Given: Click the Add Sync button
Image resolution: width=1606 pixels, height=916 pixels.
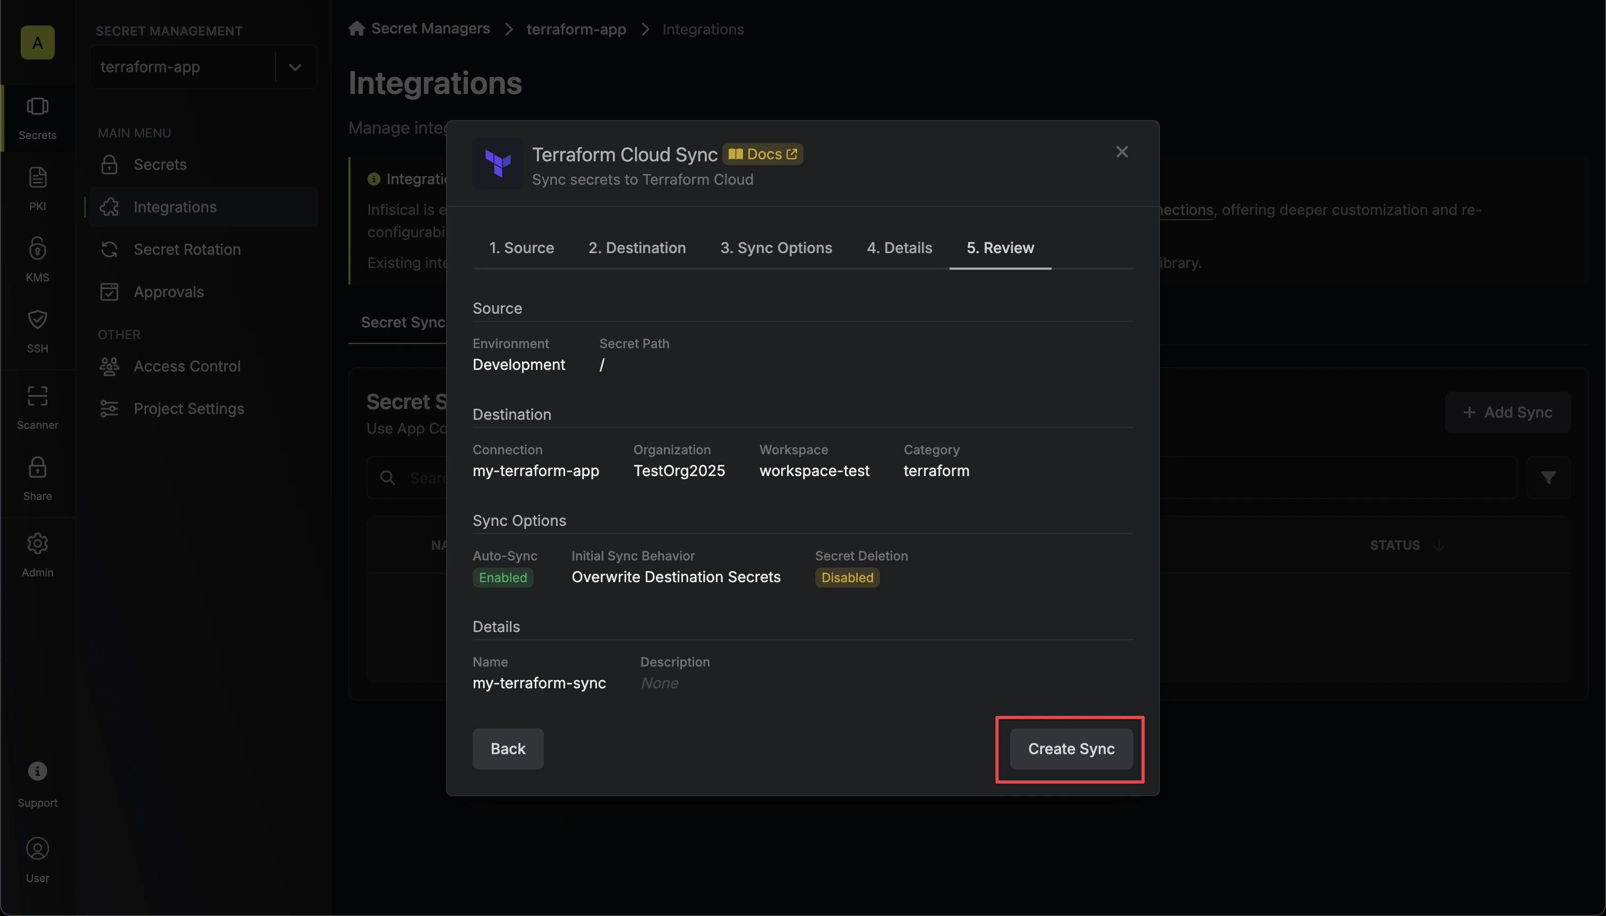Looking at the screenshot, I should tap(1507, 413).
